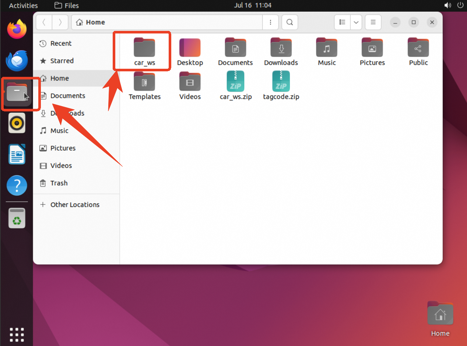The height and width of the screenshot is (346, 467).
Task: Open Help from the dock
Action: click(x=17, y=185)
